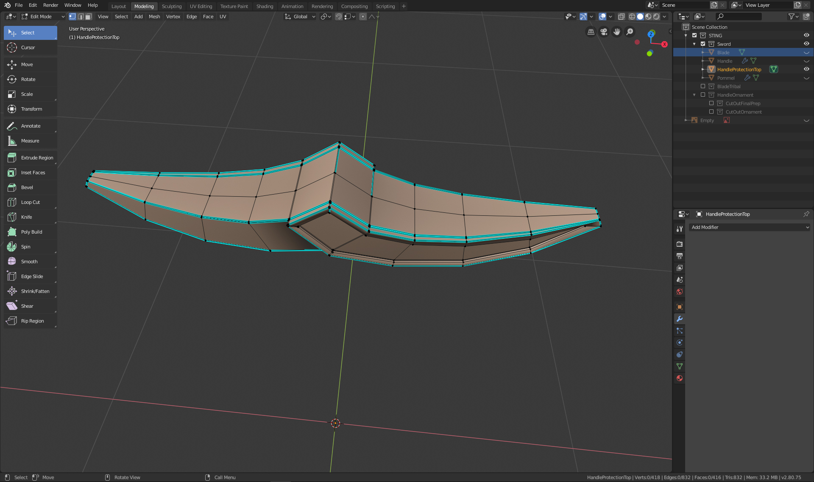Screen dimensions: 814x482
Task: Open the Add Modifier dropdown
Action: tap(750, 227)
